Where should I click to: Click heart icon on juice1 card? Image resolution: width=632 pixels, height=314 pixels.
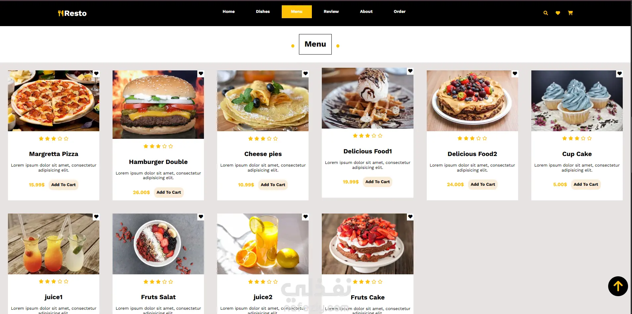tap(96, 216)
